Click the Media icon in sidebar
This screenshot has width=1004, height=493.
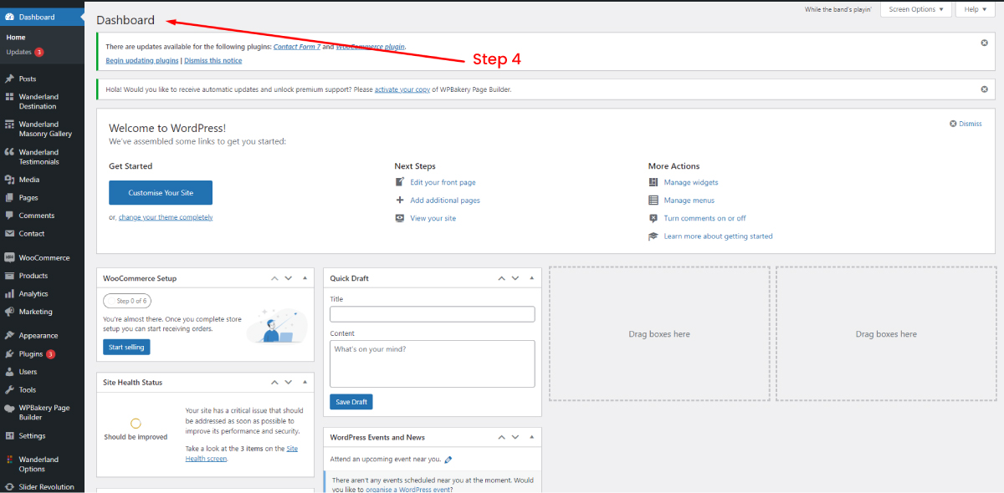(10, 180)
